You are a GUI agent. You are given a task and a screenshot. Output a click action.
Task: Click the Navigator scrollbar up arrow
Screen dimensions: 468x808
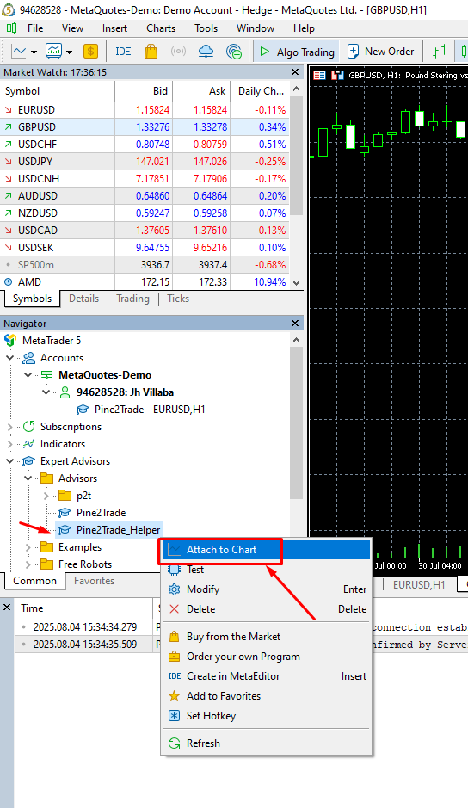296,340
